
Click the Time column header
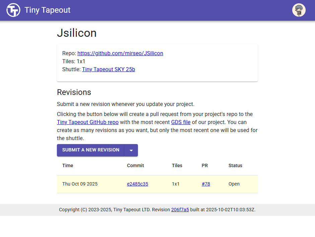(68, 165)
